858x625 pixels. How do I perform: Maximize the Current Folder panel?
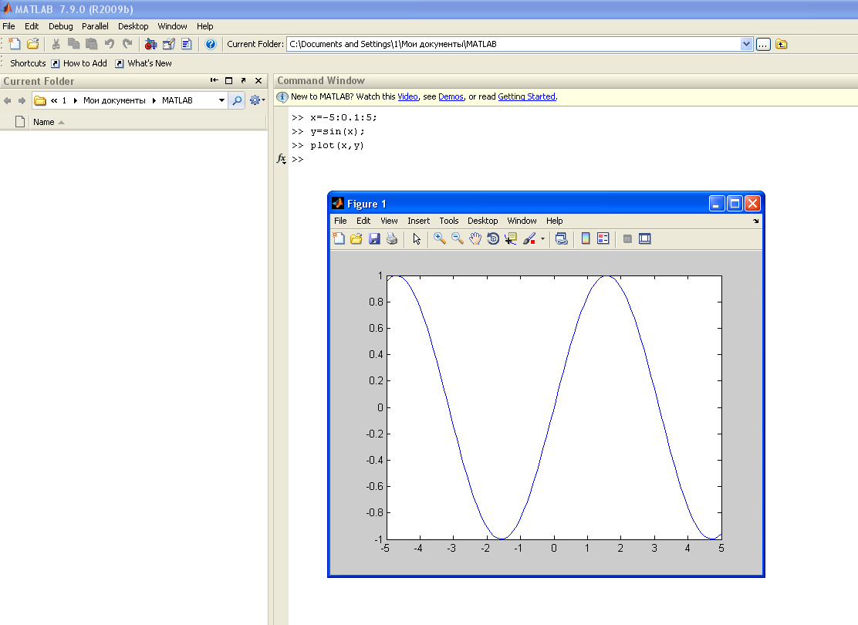coord(228,80)
